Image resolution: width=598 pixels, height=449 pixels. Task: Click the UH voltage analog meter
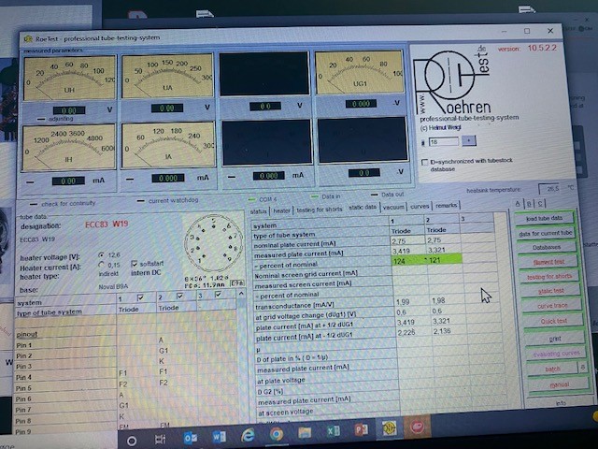click(69, 78)
